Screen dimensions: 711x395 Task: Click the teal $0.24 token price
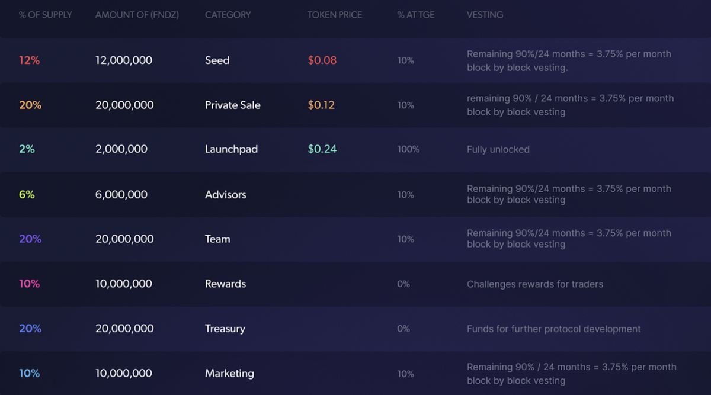click(322, 150)
